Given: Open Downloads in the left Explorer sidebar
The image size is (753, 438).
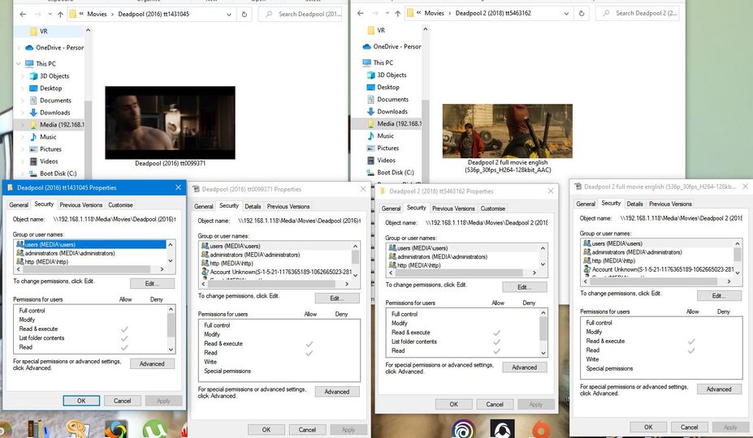Looking at the screenshot, I should coord(54,113).
